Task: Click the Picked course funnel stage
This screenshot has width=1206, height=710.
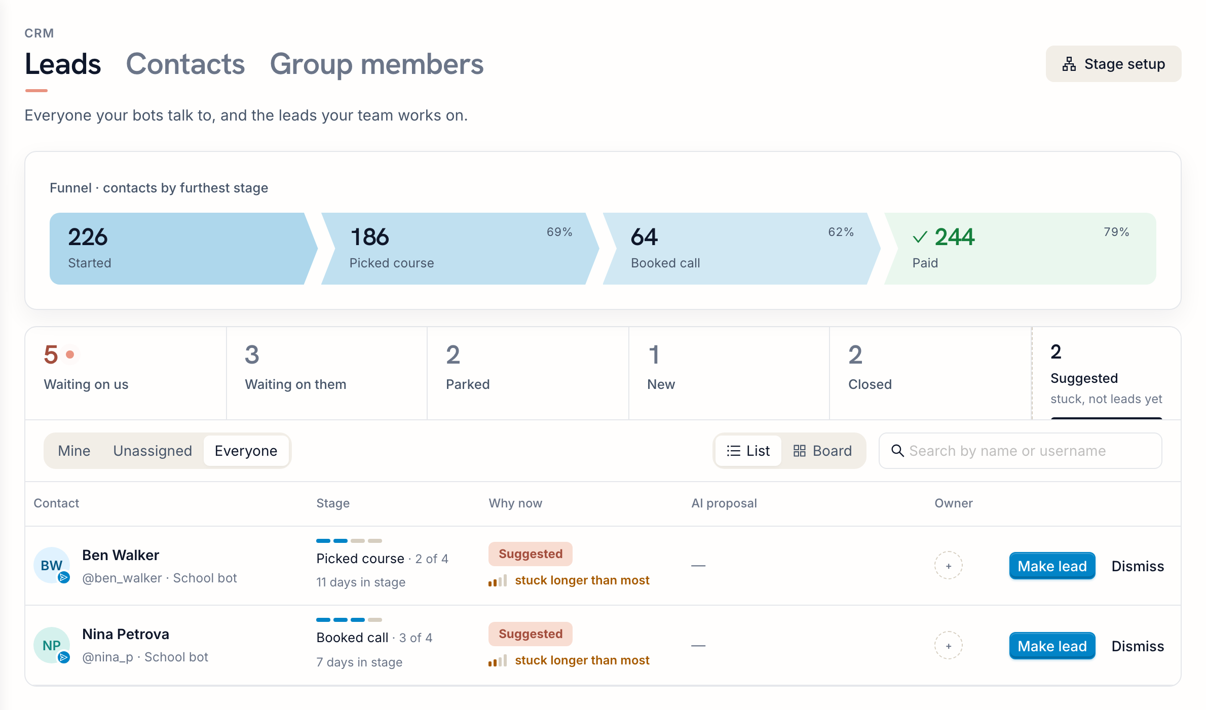Action: coord(460,249)
